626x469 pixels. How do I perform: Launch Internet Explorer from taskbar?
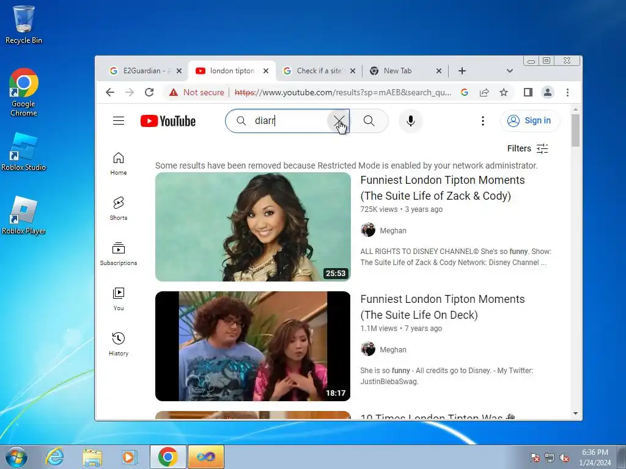coord(54,457)
